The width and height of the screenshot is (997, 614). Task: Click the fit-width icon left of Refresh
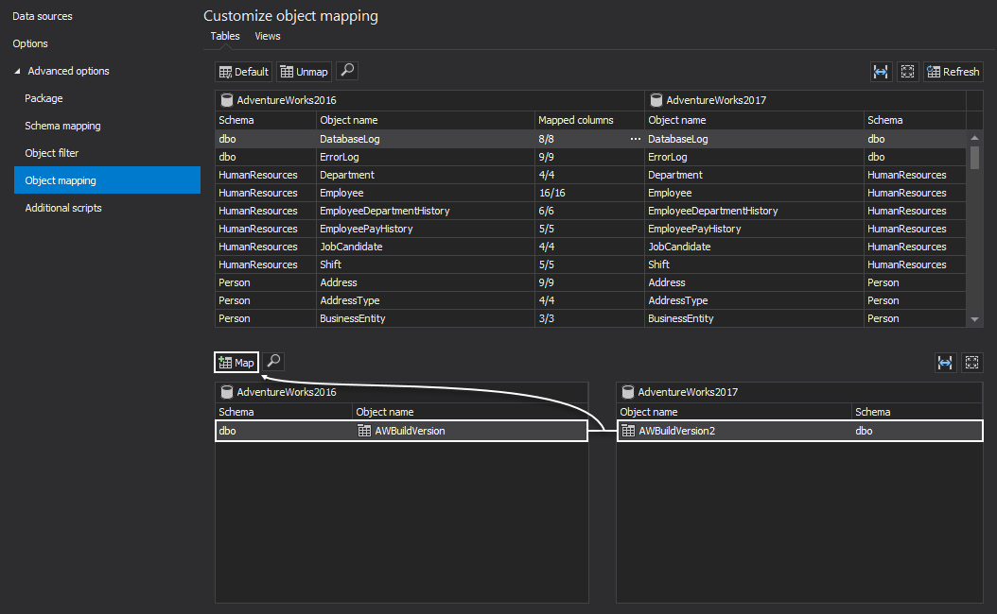pos(881,72)
